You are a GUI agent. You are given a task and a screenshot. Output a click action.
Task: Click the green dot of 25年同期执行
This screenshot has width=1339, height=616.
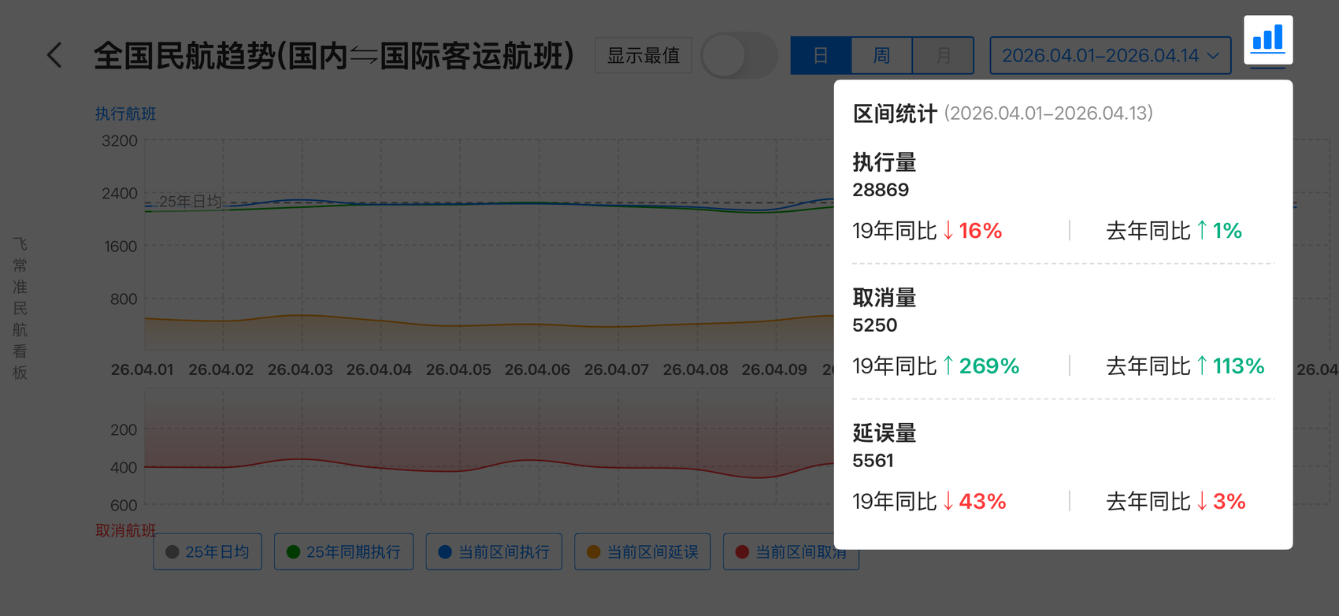(x=293, y=551)
